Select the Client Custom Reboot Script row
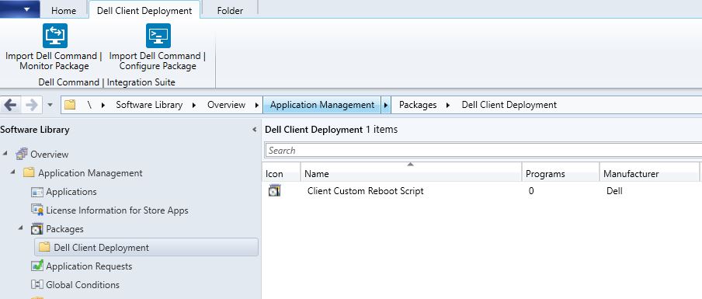The width and height of the screenshot is (702, 299). point(481,191)
